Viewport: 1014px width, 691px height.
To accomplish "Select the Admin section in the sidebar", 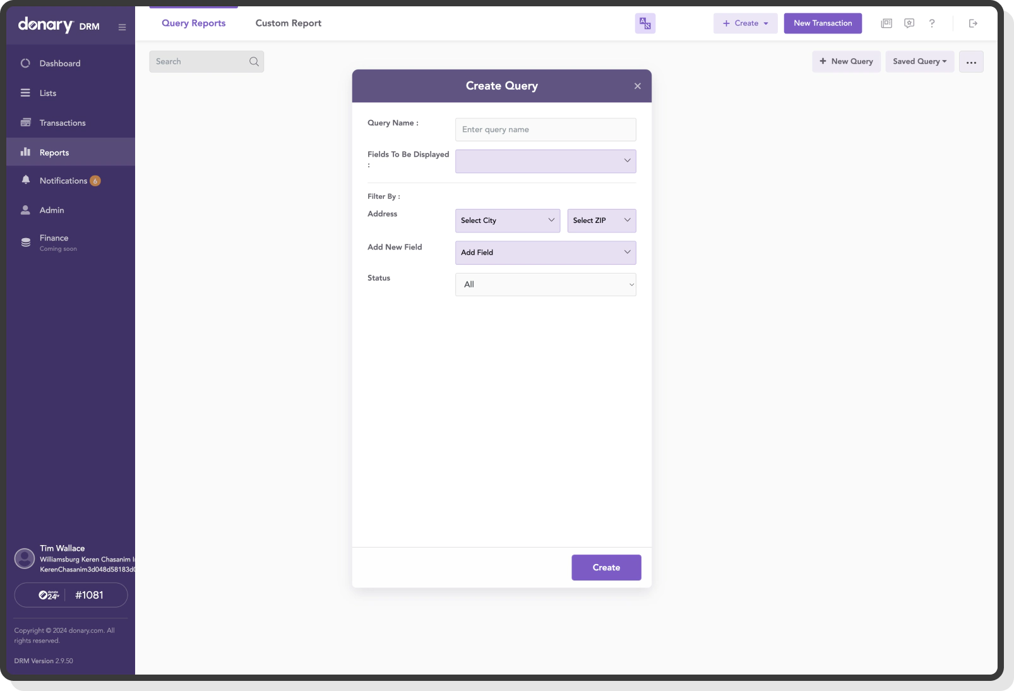I will pyautogui.click(x=52, y=210).
